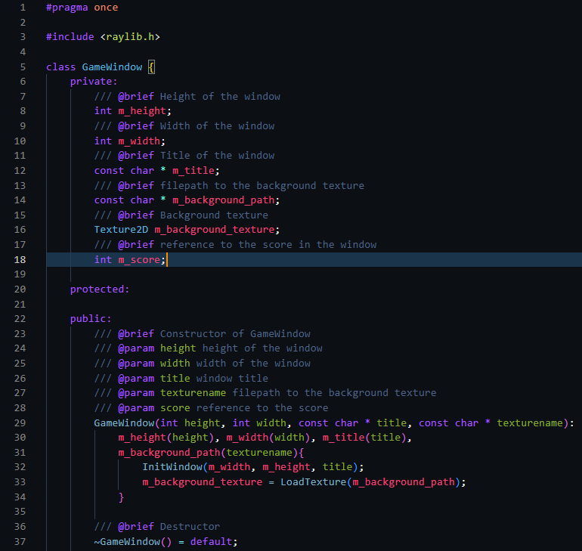This screenshot has height=551, width=582.
Task: Click the m_background_path declaration on line 14
Action: click(x=223, y=200)
